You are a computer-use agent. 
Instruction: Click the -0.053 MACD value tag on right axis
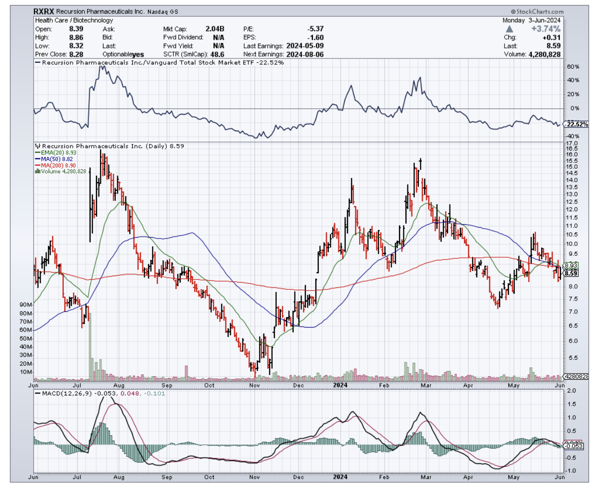pyautogui.click(x=574, y=446)
